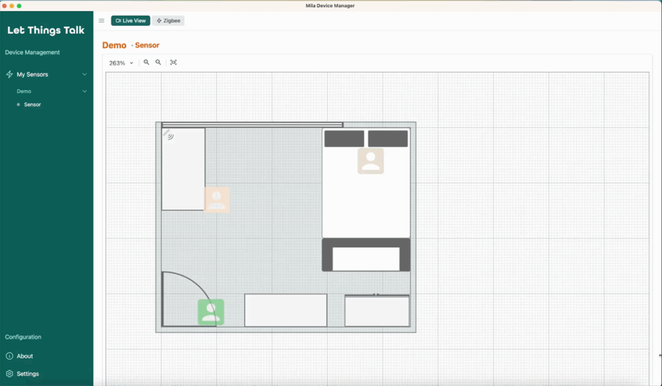Select the person marker on the bed
The height and width of the screenshot is (386, 662).
tap(370, 161)
